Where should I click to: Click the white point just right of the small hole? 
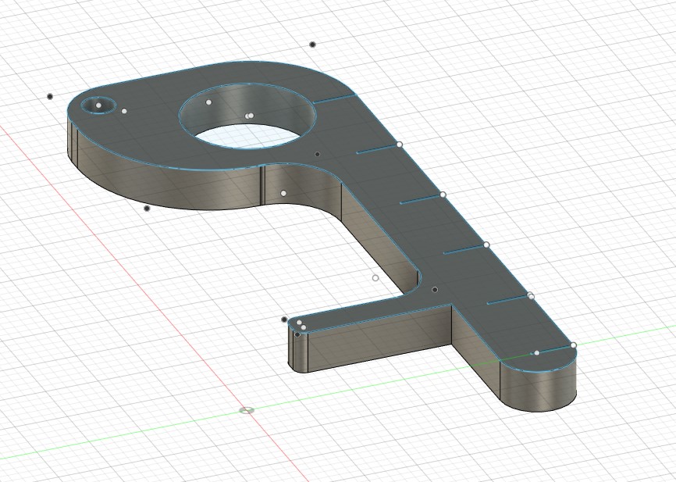124,111
